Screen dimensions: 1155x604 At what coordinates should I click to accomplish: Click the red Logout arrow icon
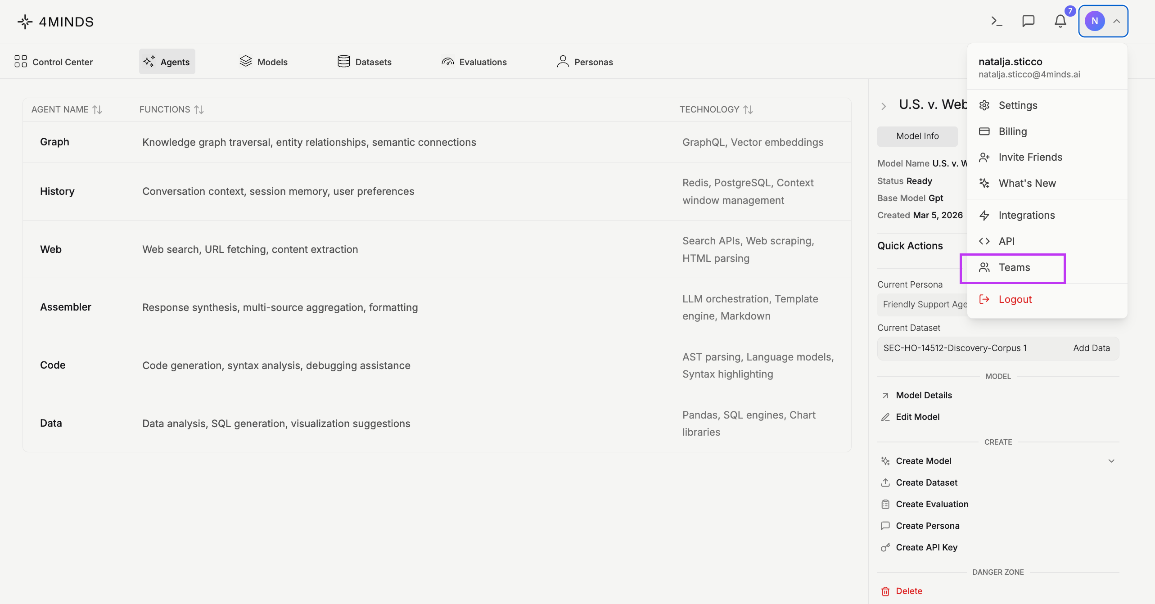pos(984,299)
